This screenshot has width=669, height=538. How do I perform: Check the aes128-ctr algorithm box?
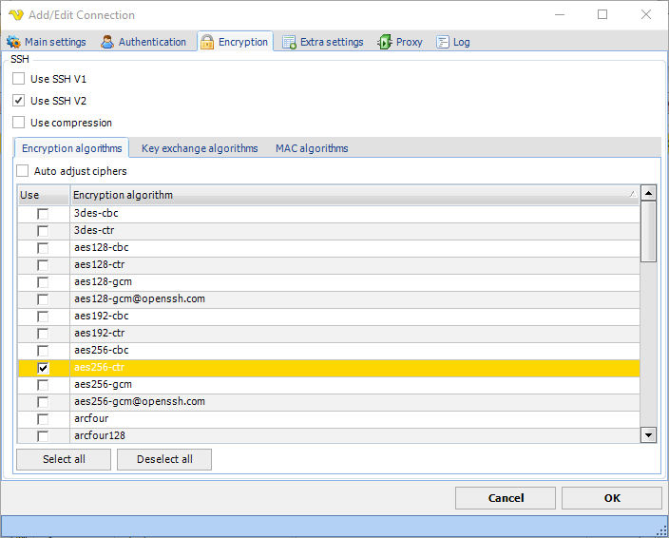(43, 265)
